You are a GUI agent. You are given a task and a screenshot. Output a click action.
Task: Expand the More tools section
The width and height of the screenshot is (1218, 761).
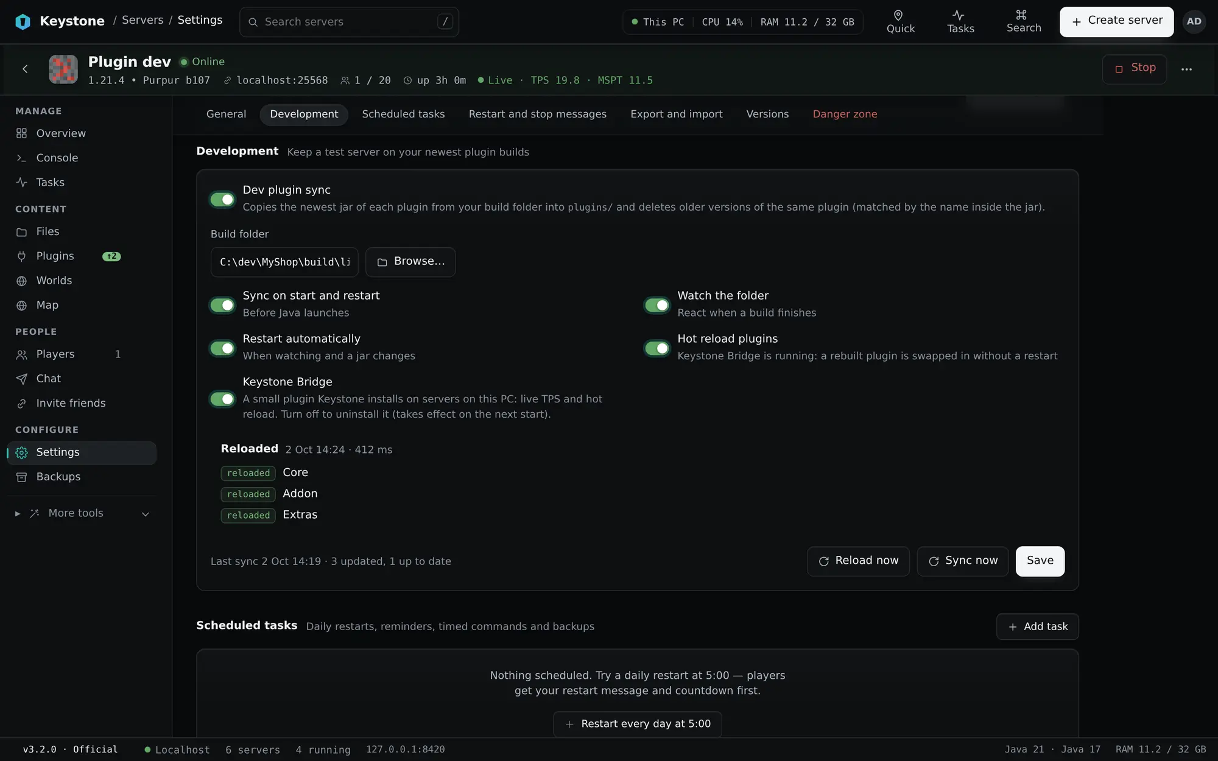[x=82, y=513]
